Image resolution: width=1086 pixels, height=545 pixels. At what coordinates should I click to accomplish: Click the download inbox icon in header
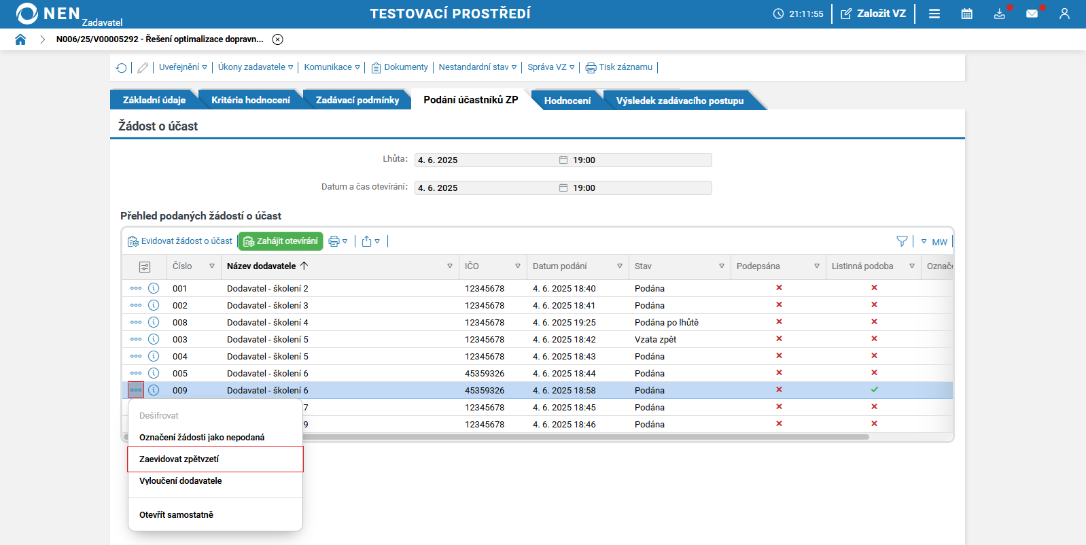(x=999, y=14)
